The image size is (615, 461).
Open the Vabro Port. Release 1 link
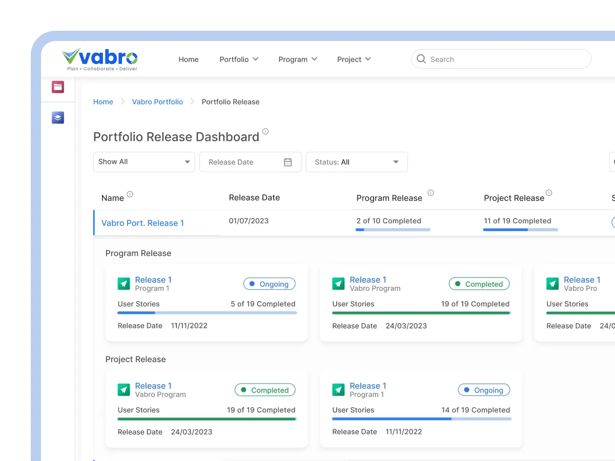tap(142, 223)
